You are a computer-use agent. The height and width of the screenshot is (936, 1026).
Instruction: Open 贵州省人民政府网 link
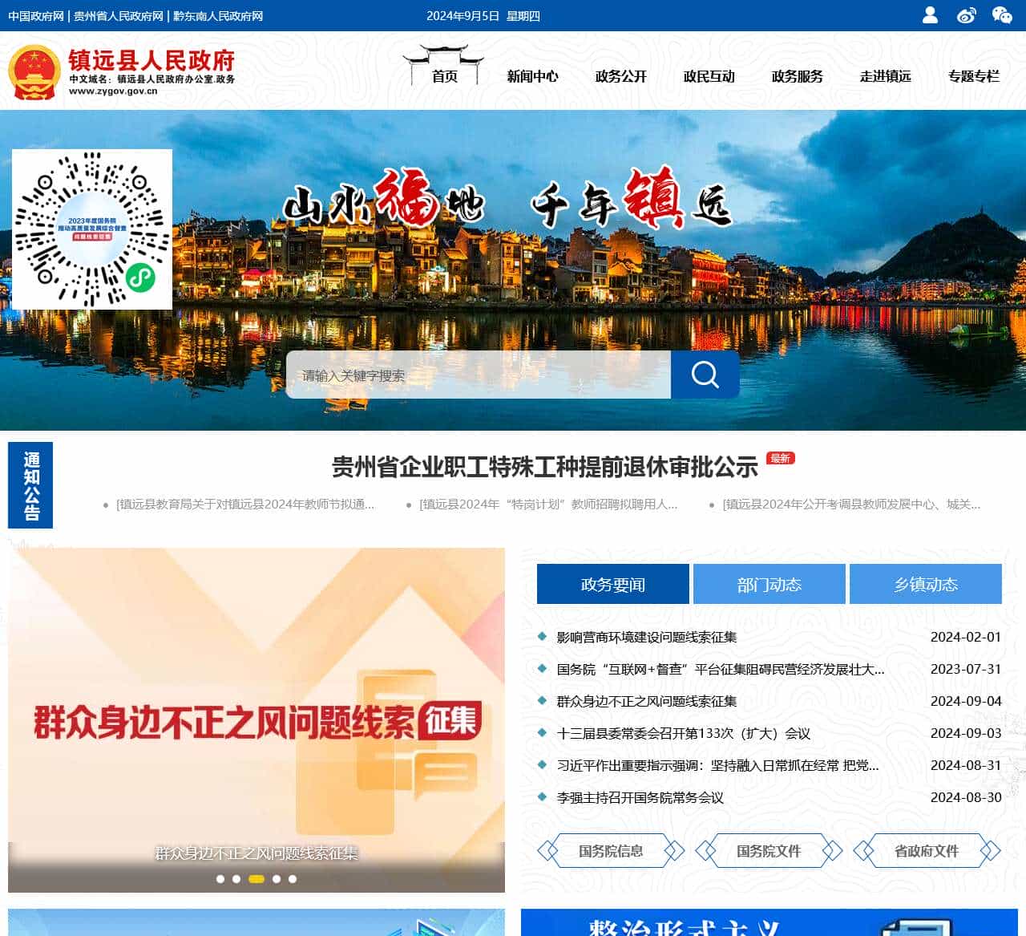(119, 16)
